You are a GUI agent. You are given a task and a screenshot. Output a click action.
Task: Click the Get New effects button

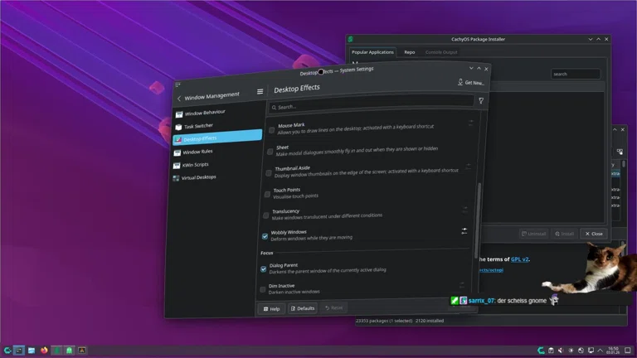(x=471, y=82)
